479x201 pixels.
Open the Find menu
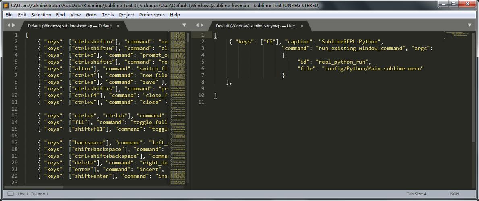60,14
